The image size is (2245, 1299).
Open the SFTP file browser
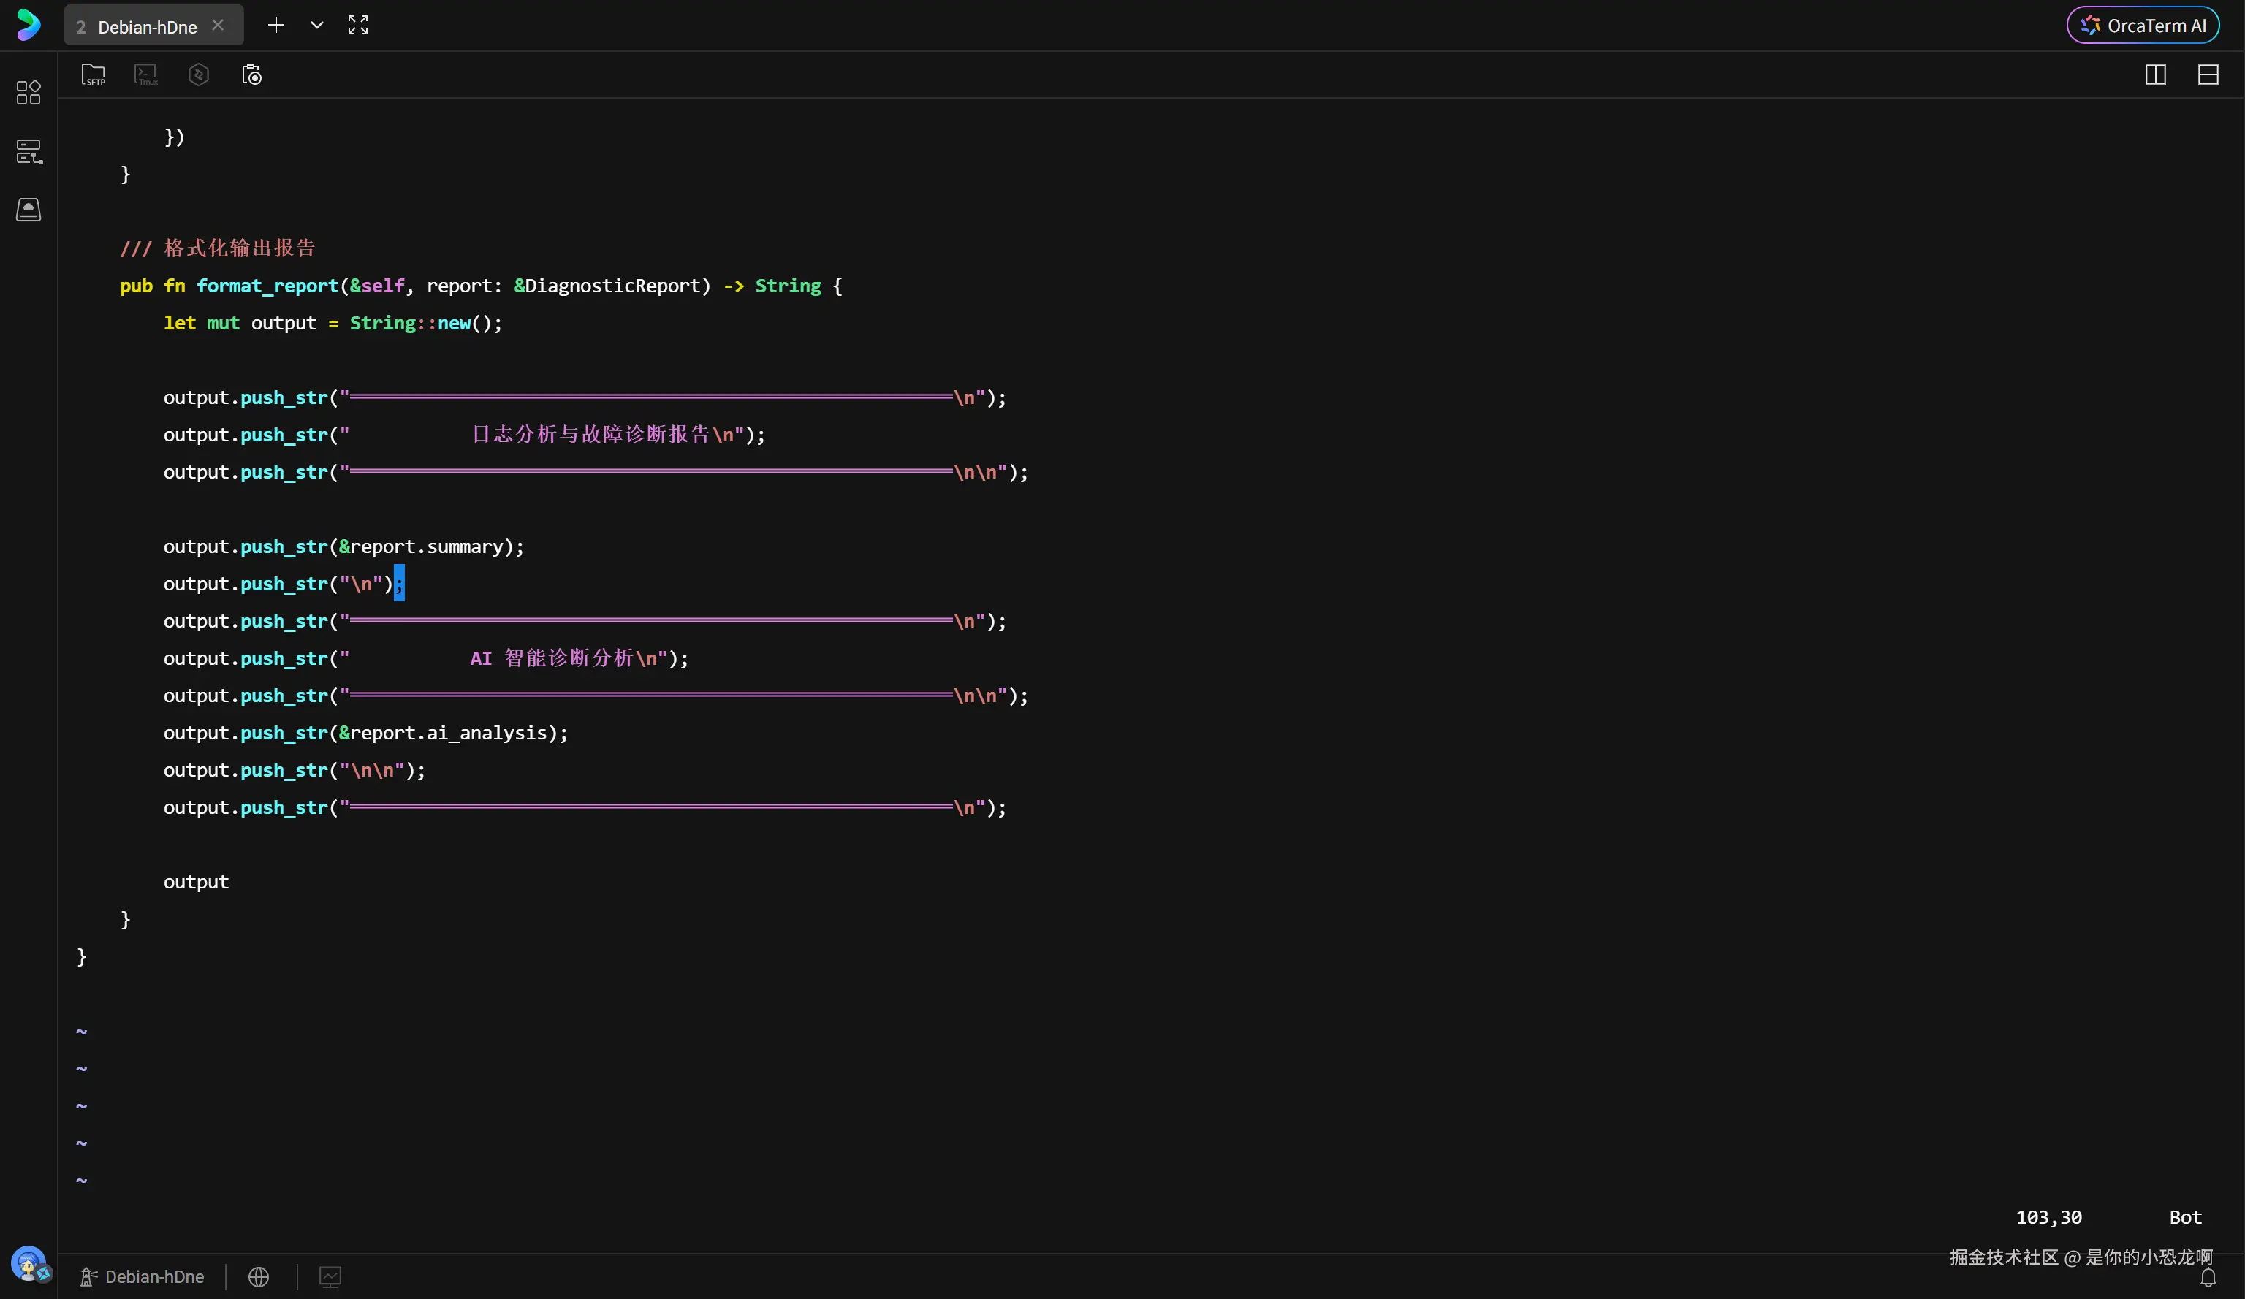click(x=93, y=75)
